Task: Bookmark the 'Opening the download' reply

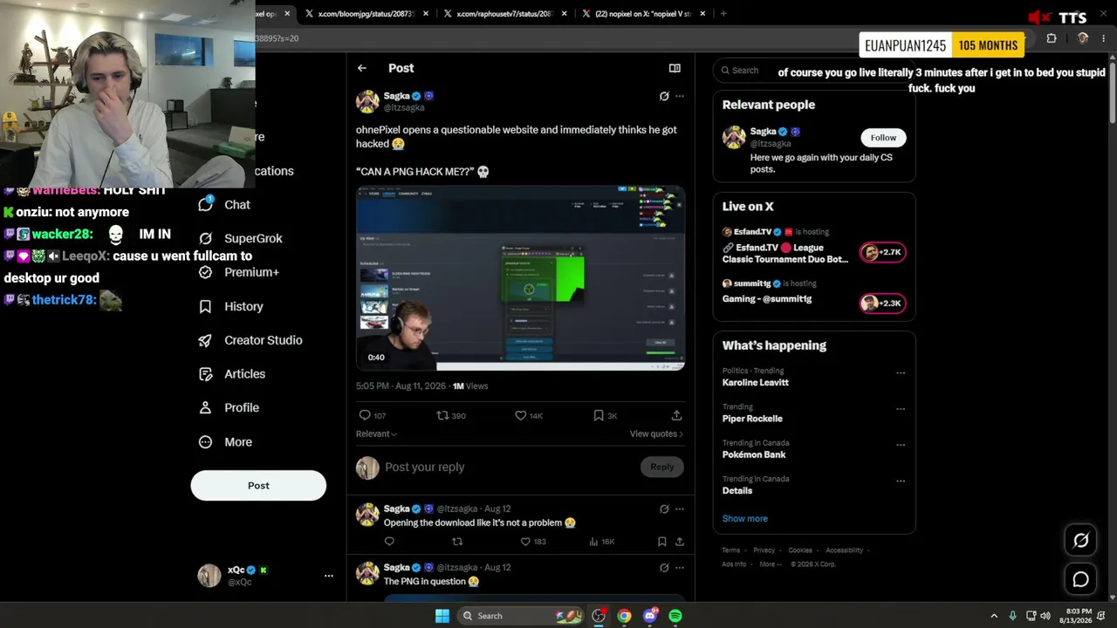Action: click(x=662, y=542)
